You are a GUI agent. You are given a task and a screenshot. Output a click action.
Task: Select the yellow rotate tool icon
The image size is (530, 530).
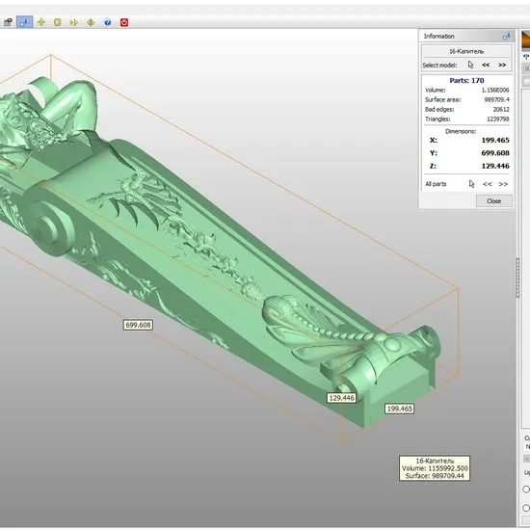point(58,23)
